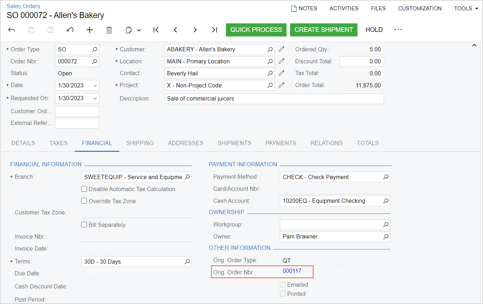The image size is (483, 304).
Task: Open original order number 000117 link
Action: (292, 271)
